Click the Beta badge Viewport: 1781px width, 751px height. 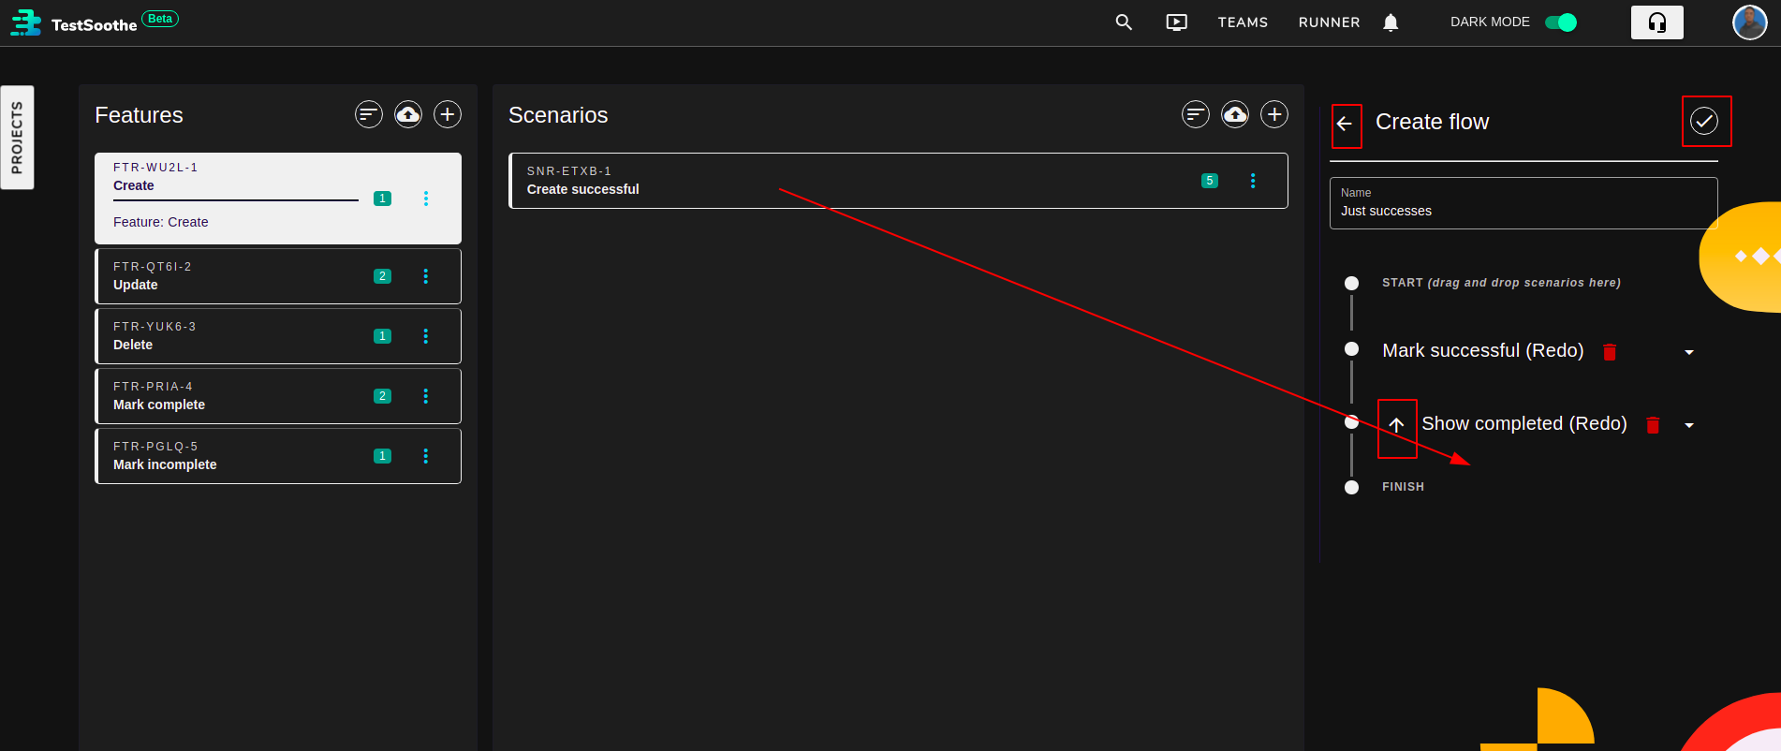pyautogui.click(x=160, y=19)
